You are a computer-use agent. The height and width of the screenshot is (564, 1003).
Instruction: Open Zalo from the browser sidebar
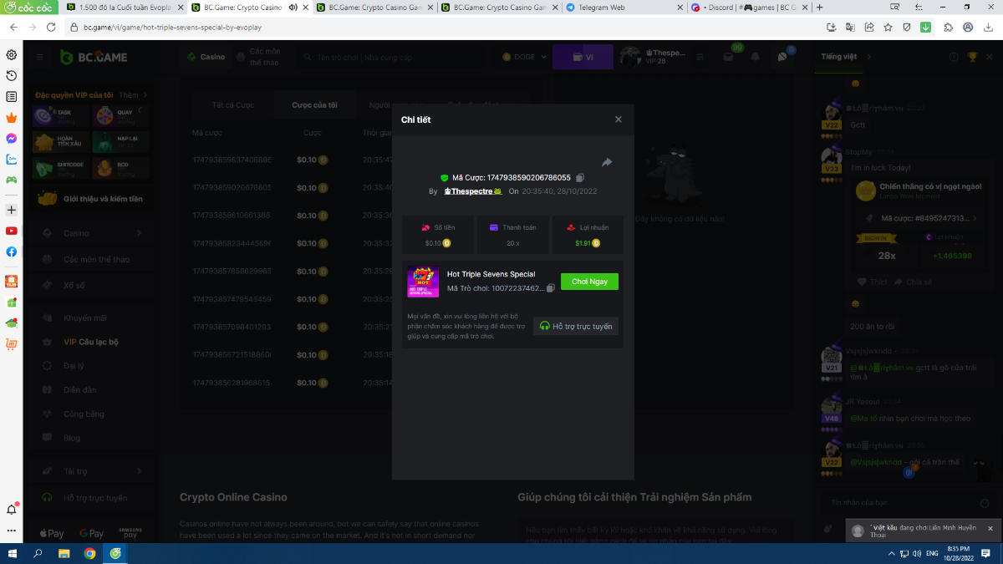point(12,159)
